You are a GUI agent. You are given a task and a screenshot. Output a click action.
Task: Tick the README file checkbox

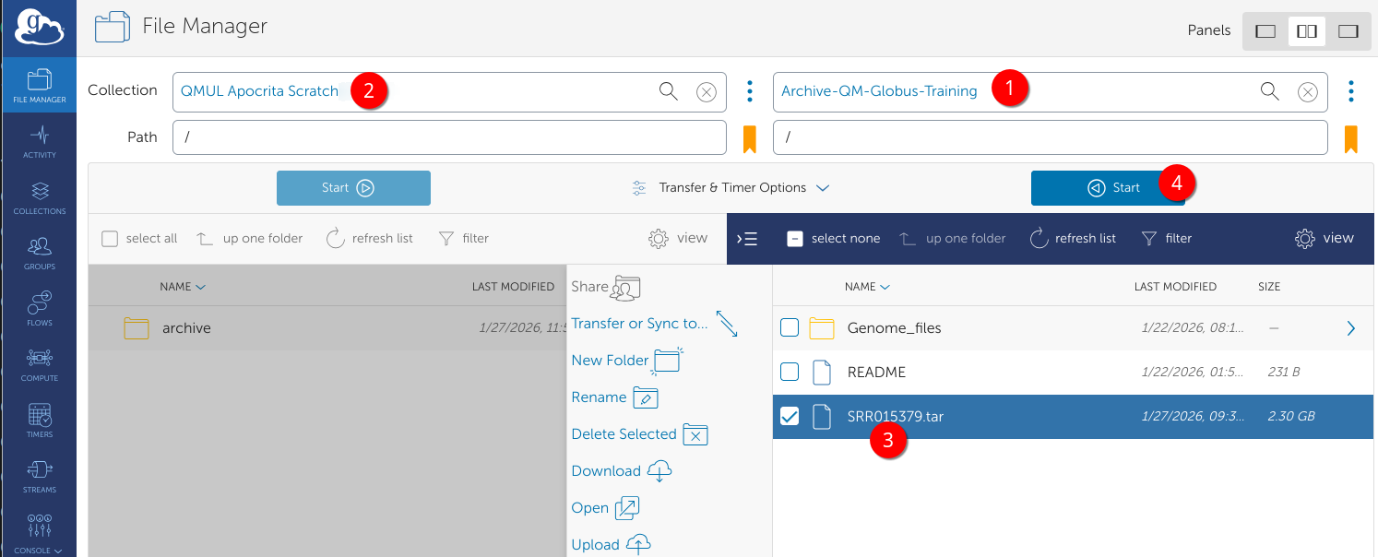[x=790, y=373]
